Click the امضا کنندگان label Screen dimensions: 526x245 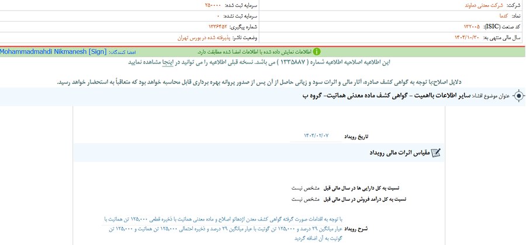point(123,52)
